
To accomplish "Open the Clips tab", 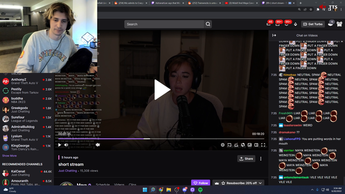I will pyautogui.click(x=132, y=184).
